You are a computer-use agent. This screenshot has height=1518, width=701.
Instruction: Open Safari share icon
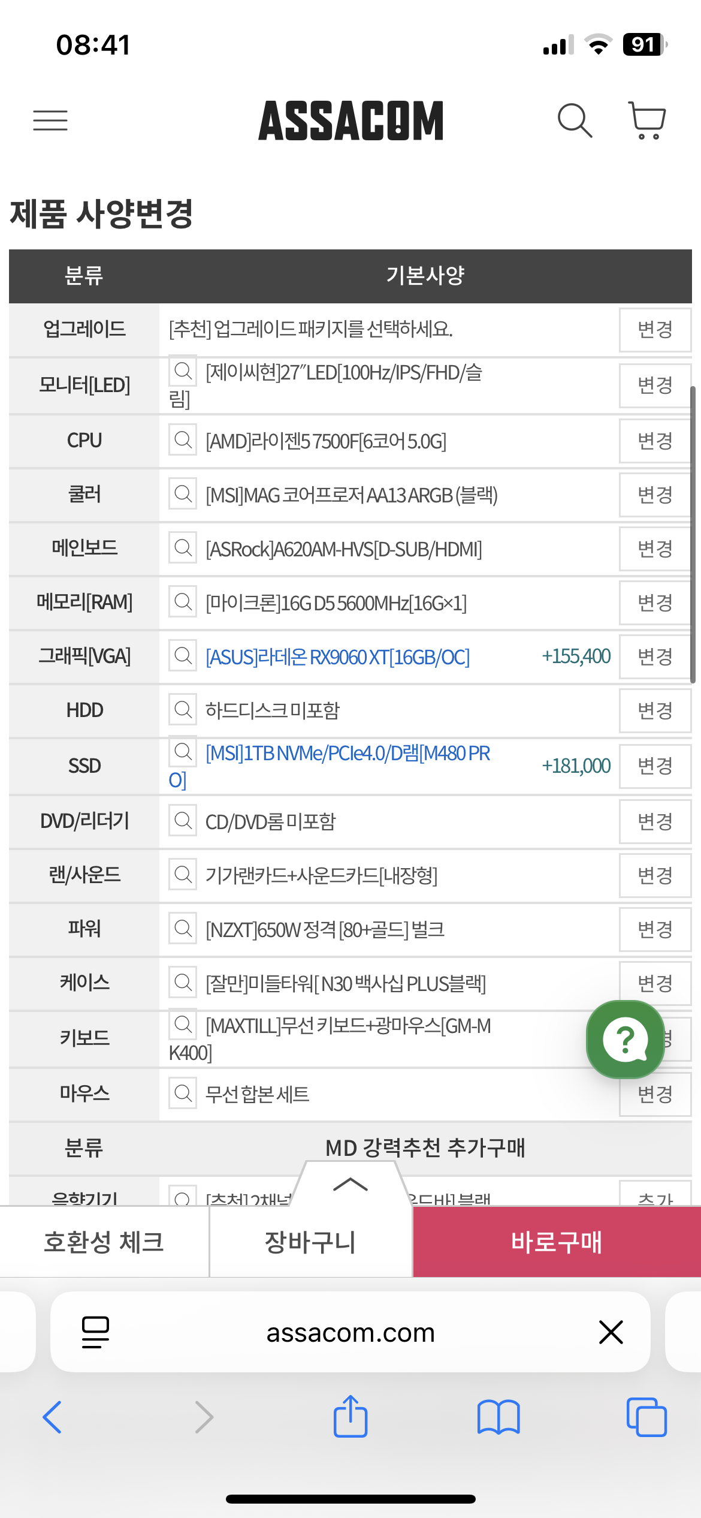point(350,1417)
